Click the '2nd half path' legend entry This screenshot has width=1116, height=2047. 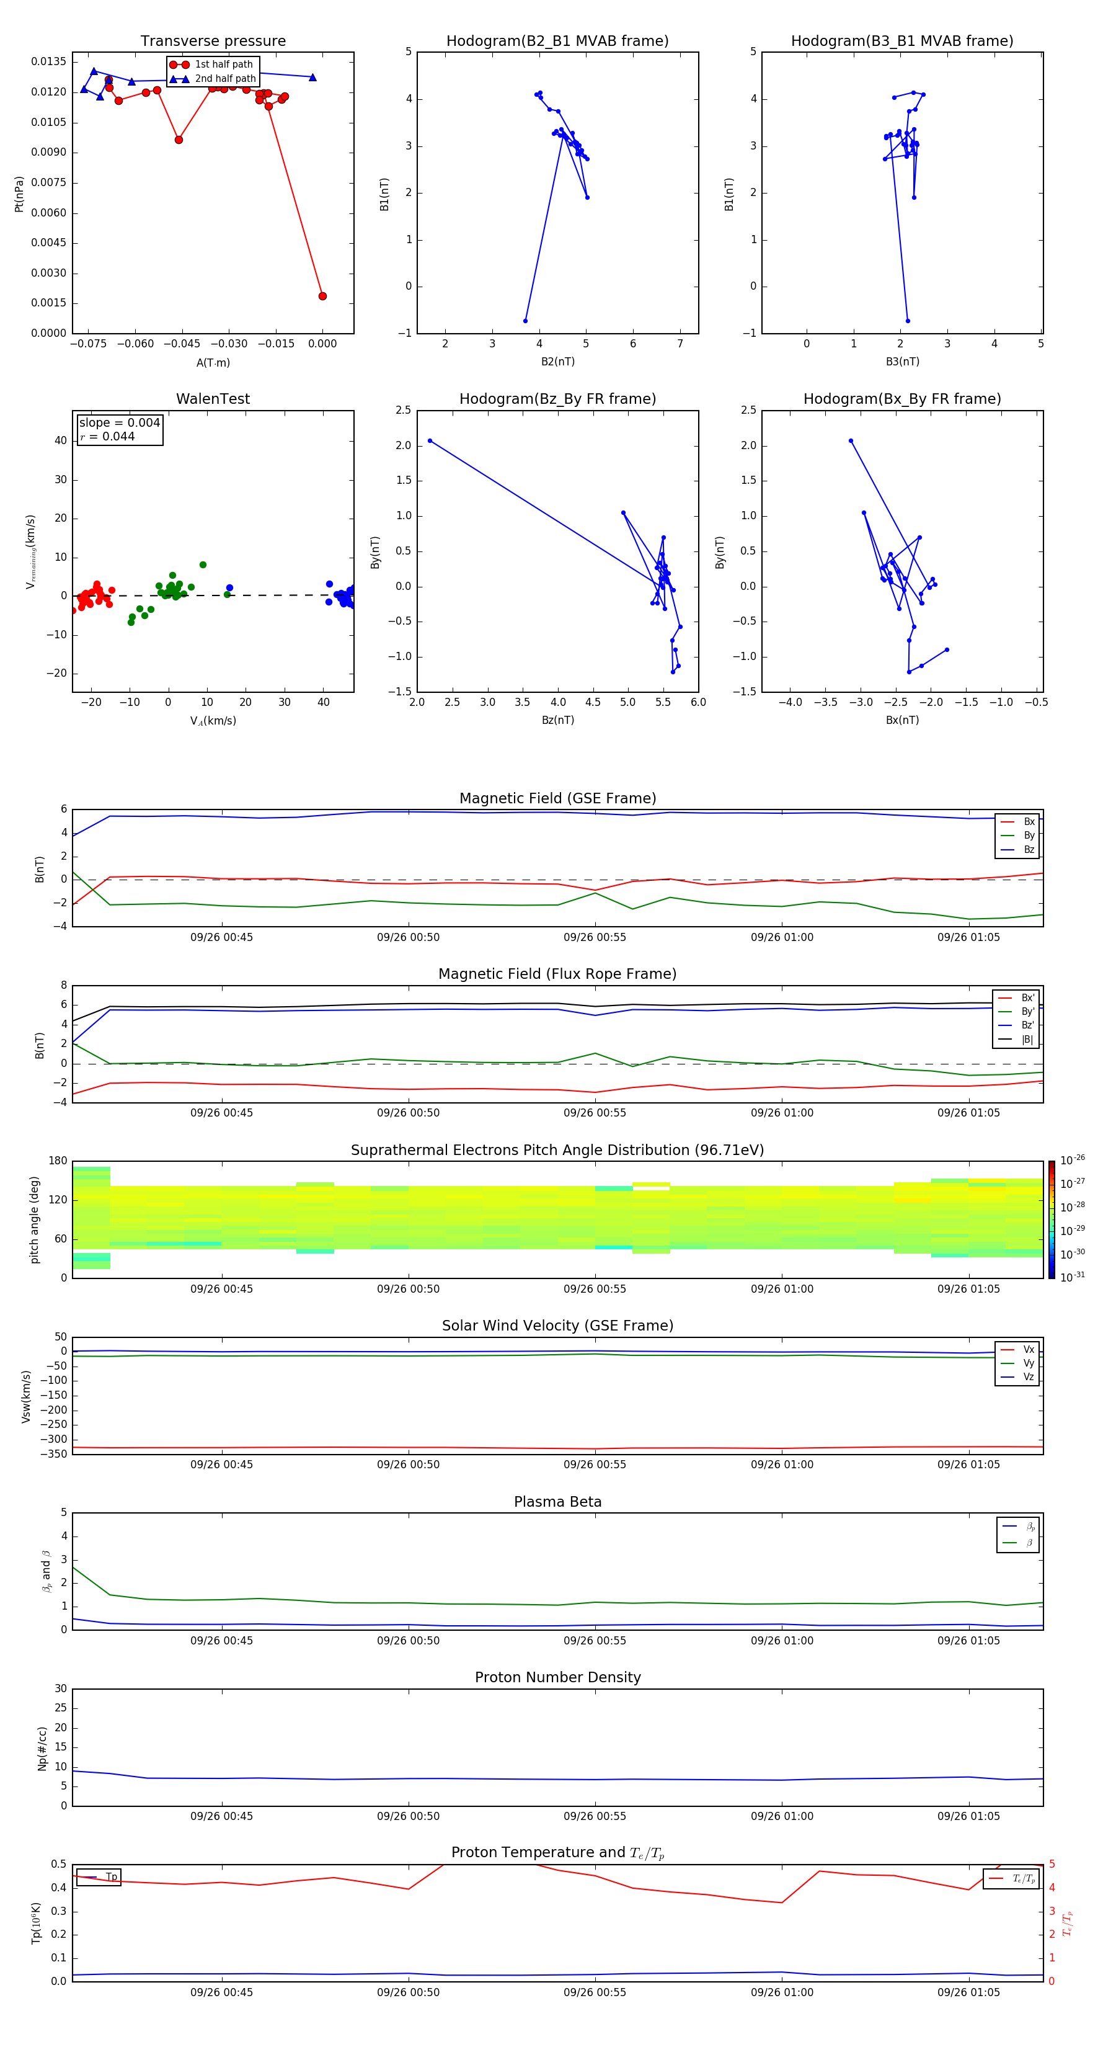[x=214, y=79]
